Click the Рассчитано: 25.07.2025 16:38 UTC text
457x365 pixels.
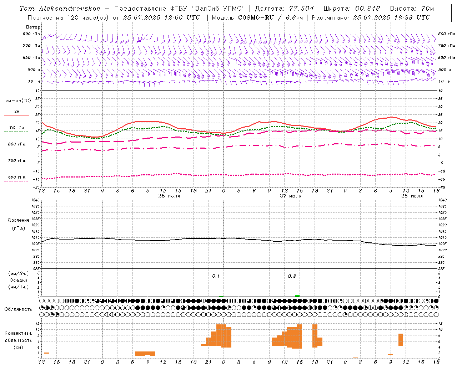[x=371, y=17]
